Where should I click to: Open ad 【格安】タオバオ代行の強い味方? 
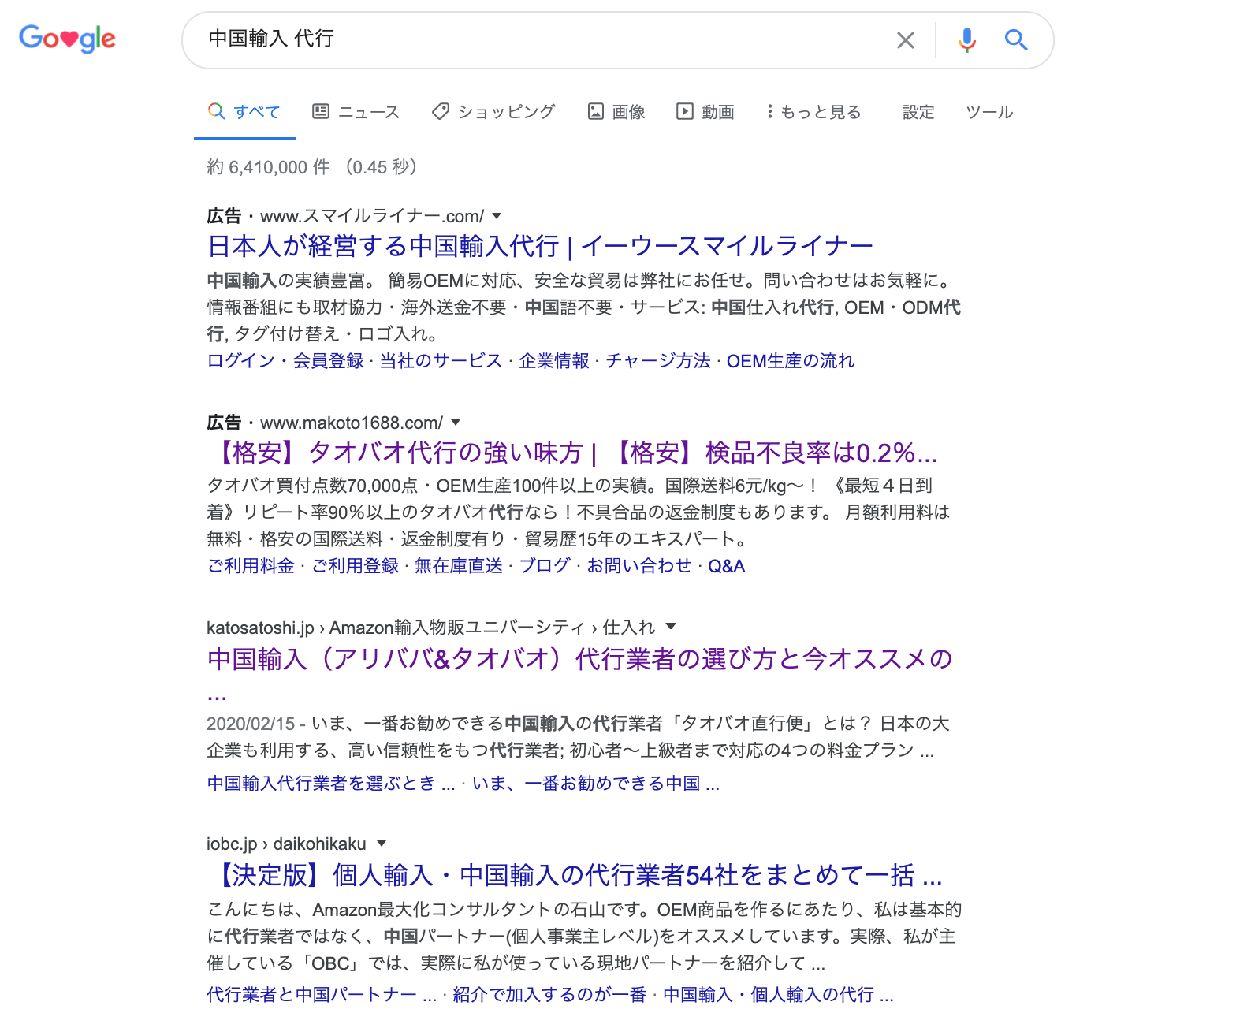[572, 453]
